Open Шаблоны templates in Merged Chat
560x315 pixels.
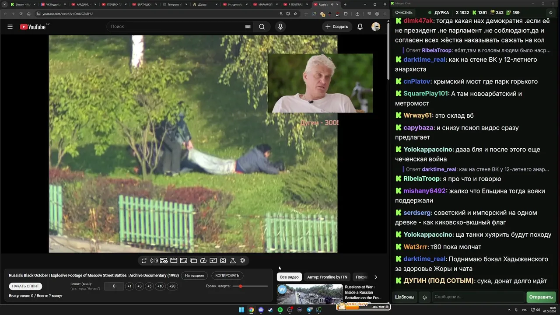click(405, 297)
